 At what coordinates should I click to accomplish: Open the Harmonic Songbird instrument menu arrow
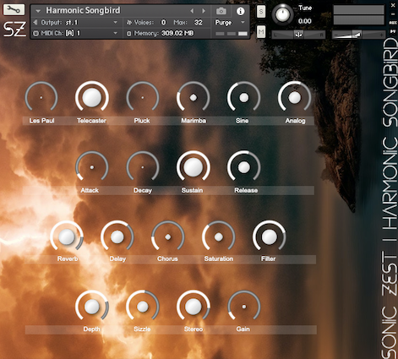[x=38, y=11]
